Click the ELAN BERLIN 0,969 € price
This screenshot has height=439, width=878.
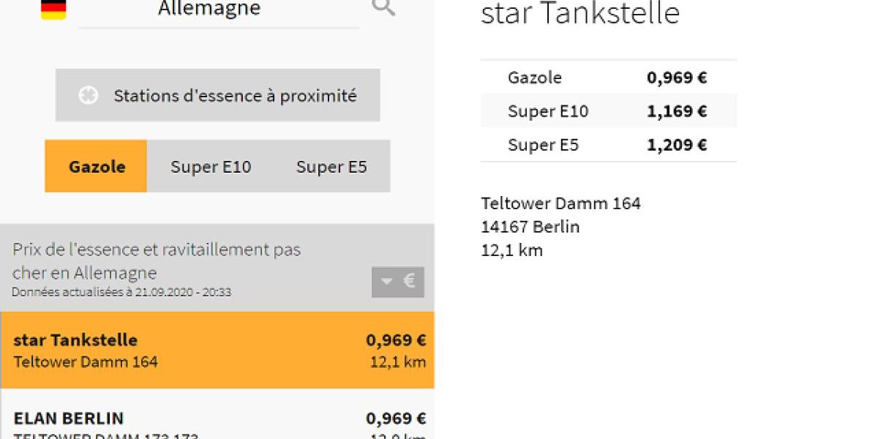(395, 419)
